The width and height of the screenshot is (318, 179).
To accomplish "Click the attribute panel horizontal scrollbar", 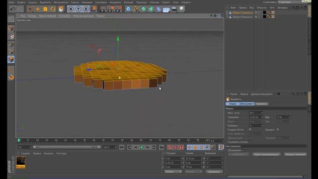I will click(x=266, y=177).
